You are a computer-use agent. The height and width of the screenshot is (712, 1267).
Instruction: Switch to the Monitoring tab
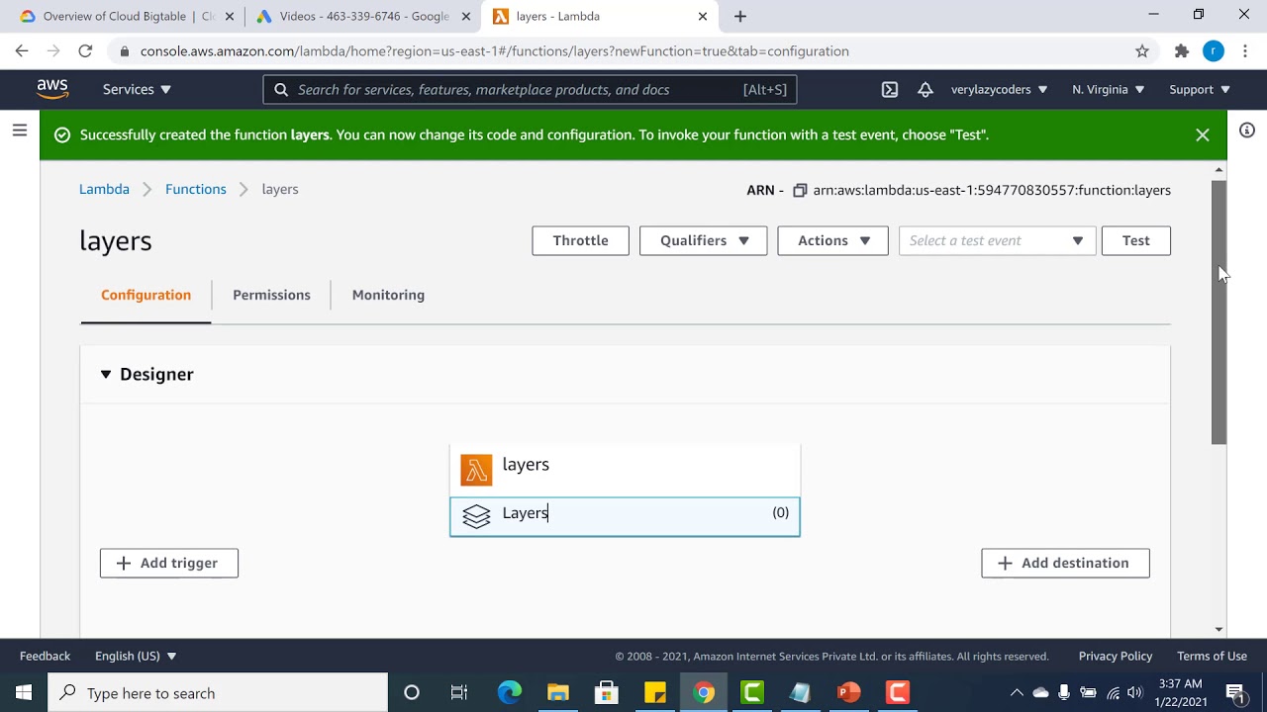point(388,295)
